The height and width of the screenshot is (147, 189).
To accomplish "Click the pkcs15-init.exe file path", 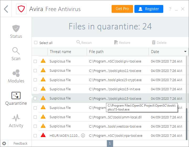I will (x=115, y=89).
